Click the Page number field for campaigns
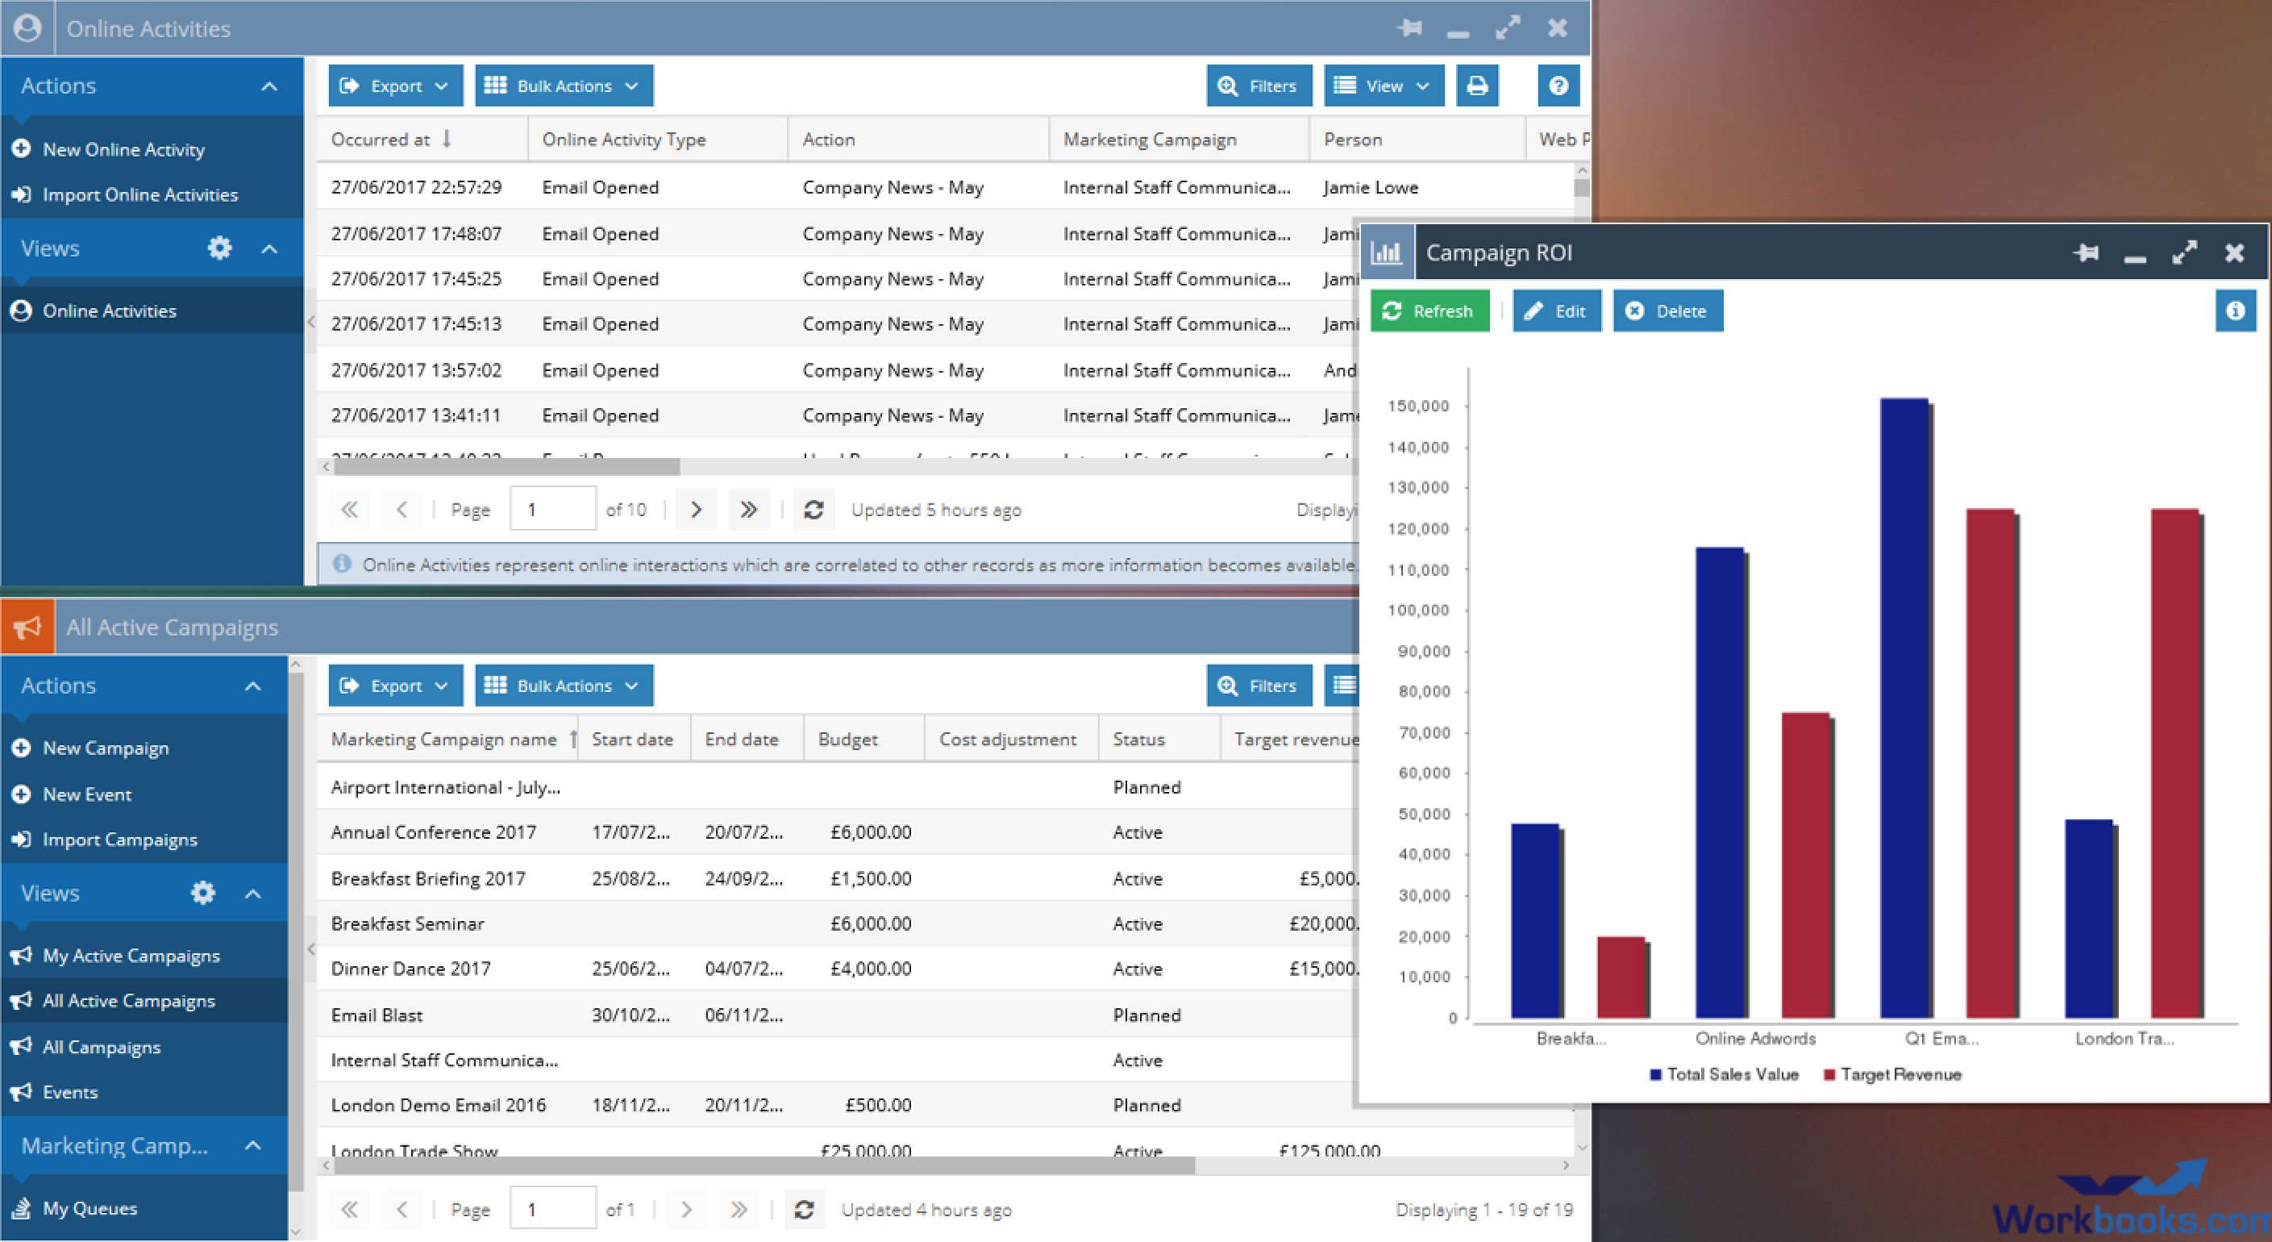The height and width of the screenshot is (1242, 2272). [552, 1210]
